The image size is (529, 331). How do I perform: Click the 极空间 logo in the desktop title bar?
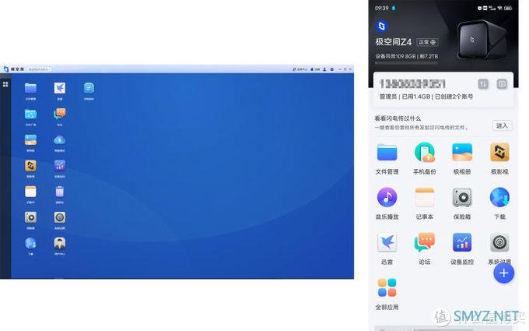point(13,69)
